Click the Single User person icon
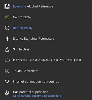The image size is (92, 100). (7, 49)
